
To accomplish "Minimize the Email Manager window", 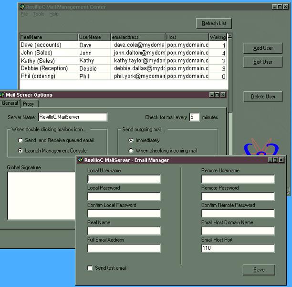I will coord(270,160).
